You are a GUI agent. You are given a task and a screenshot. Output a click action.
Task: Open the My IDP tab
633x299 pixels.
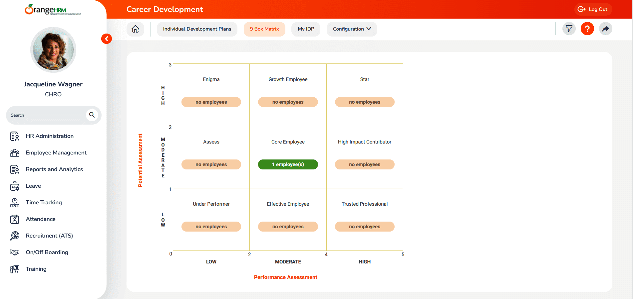pyautogui.click(x=306, y=29)
